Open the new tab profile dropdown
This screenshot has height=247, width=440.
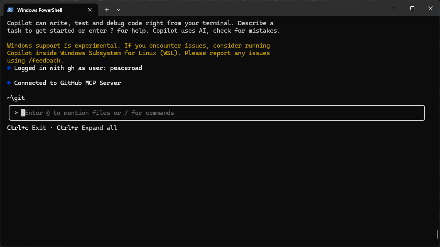pos(118,10)
